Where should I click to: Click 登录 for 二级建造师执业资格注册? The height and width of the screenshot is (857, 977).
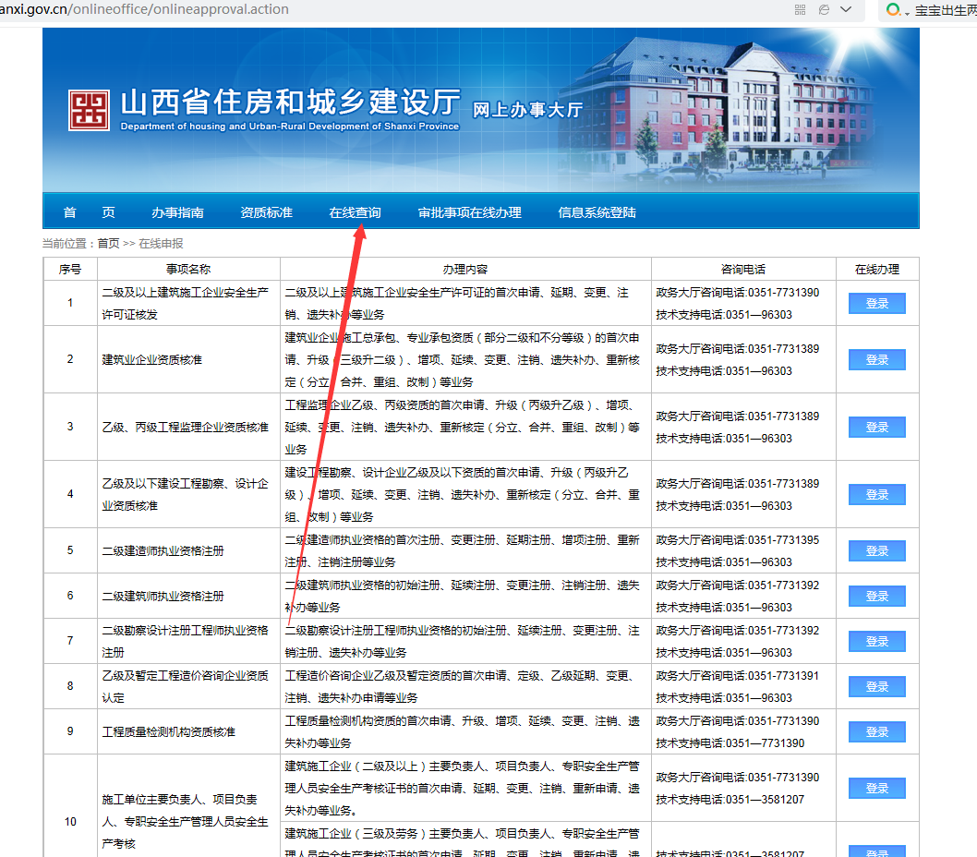[875, 550]
